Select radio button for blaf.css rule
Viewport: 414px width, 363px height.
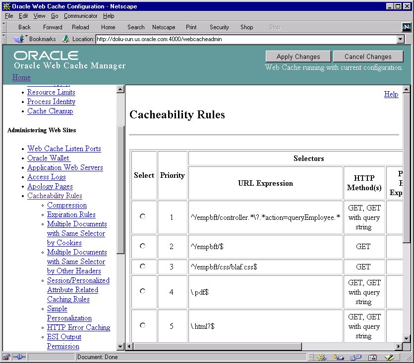coord(143,266)
